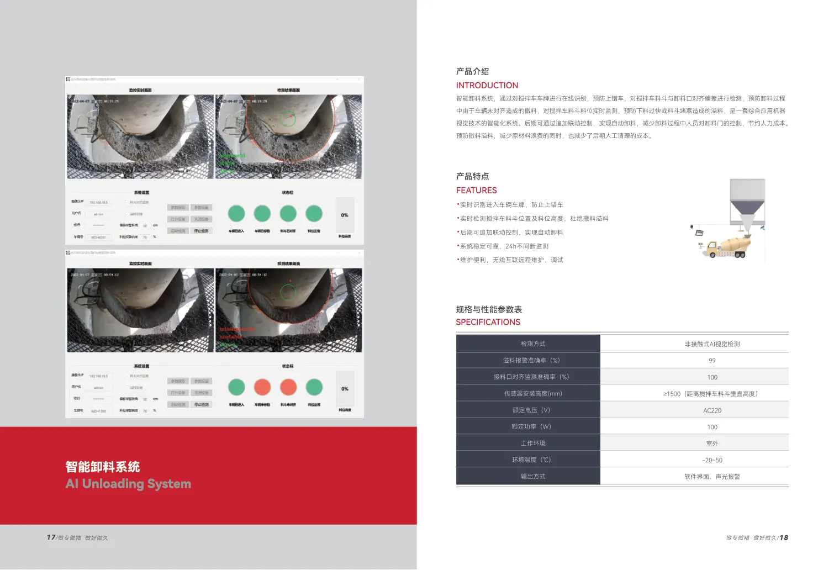
Task: Click 打开设备 button in the all-green status window
Action: 178,219
